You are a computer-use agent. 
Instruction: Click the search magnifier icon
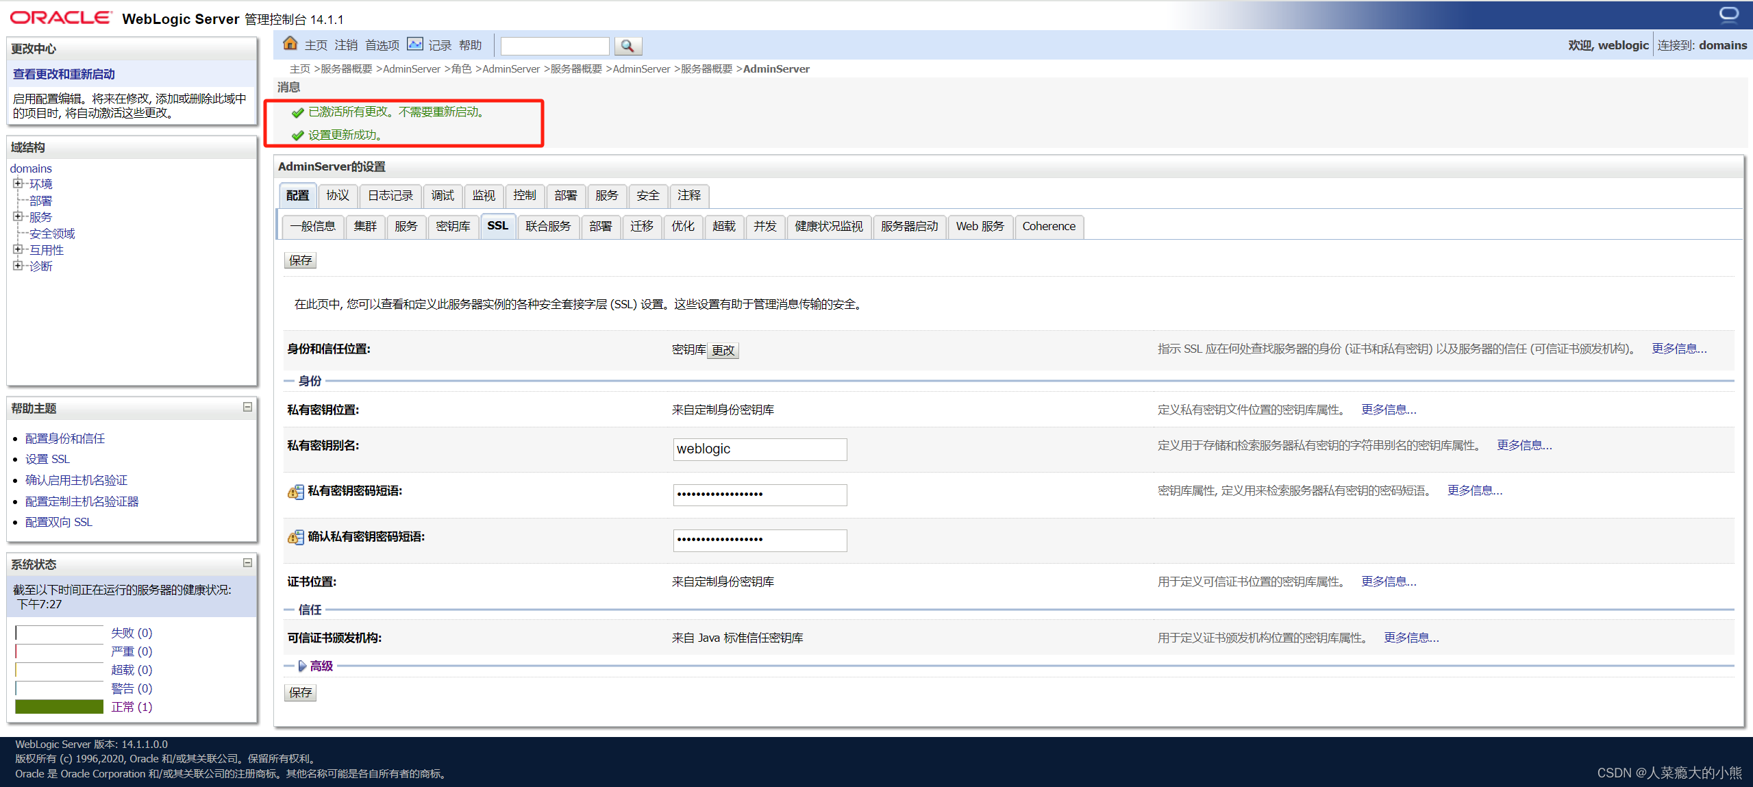(627, 45)
